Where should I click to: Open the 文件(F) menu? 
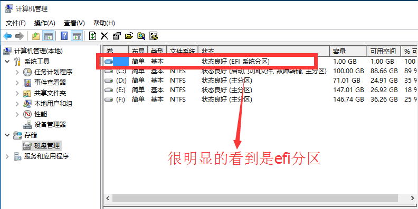16,23
